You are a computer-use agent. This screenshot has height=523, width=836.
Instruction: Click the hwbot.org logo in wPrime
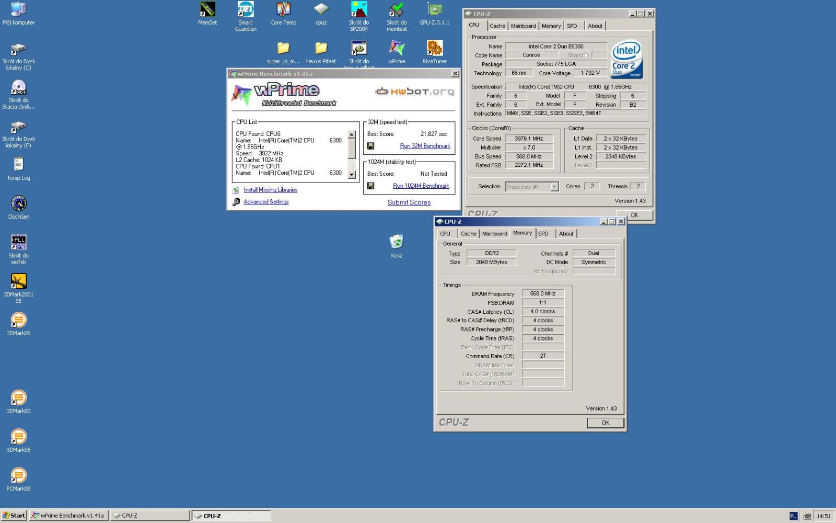pyautogui.click(x=415, y=92)
